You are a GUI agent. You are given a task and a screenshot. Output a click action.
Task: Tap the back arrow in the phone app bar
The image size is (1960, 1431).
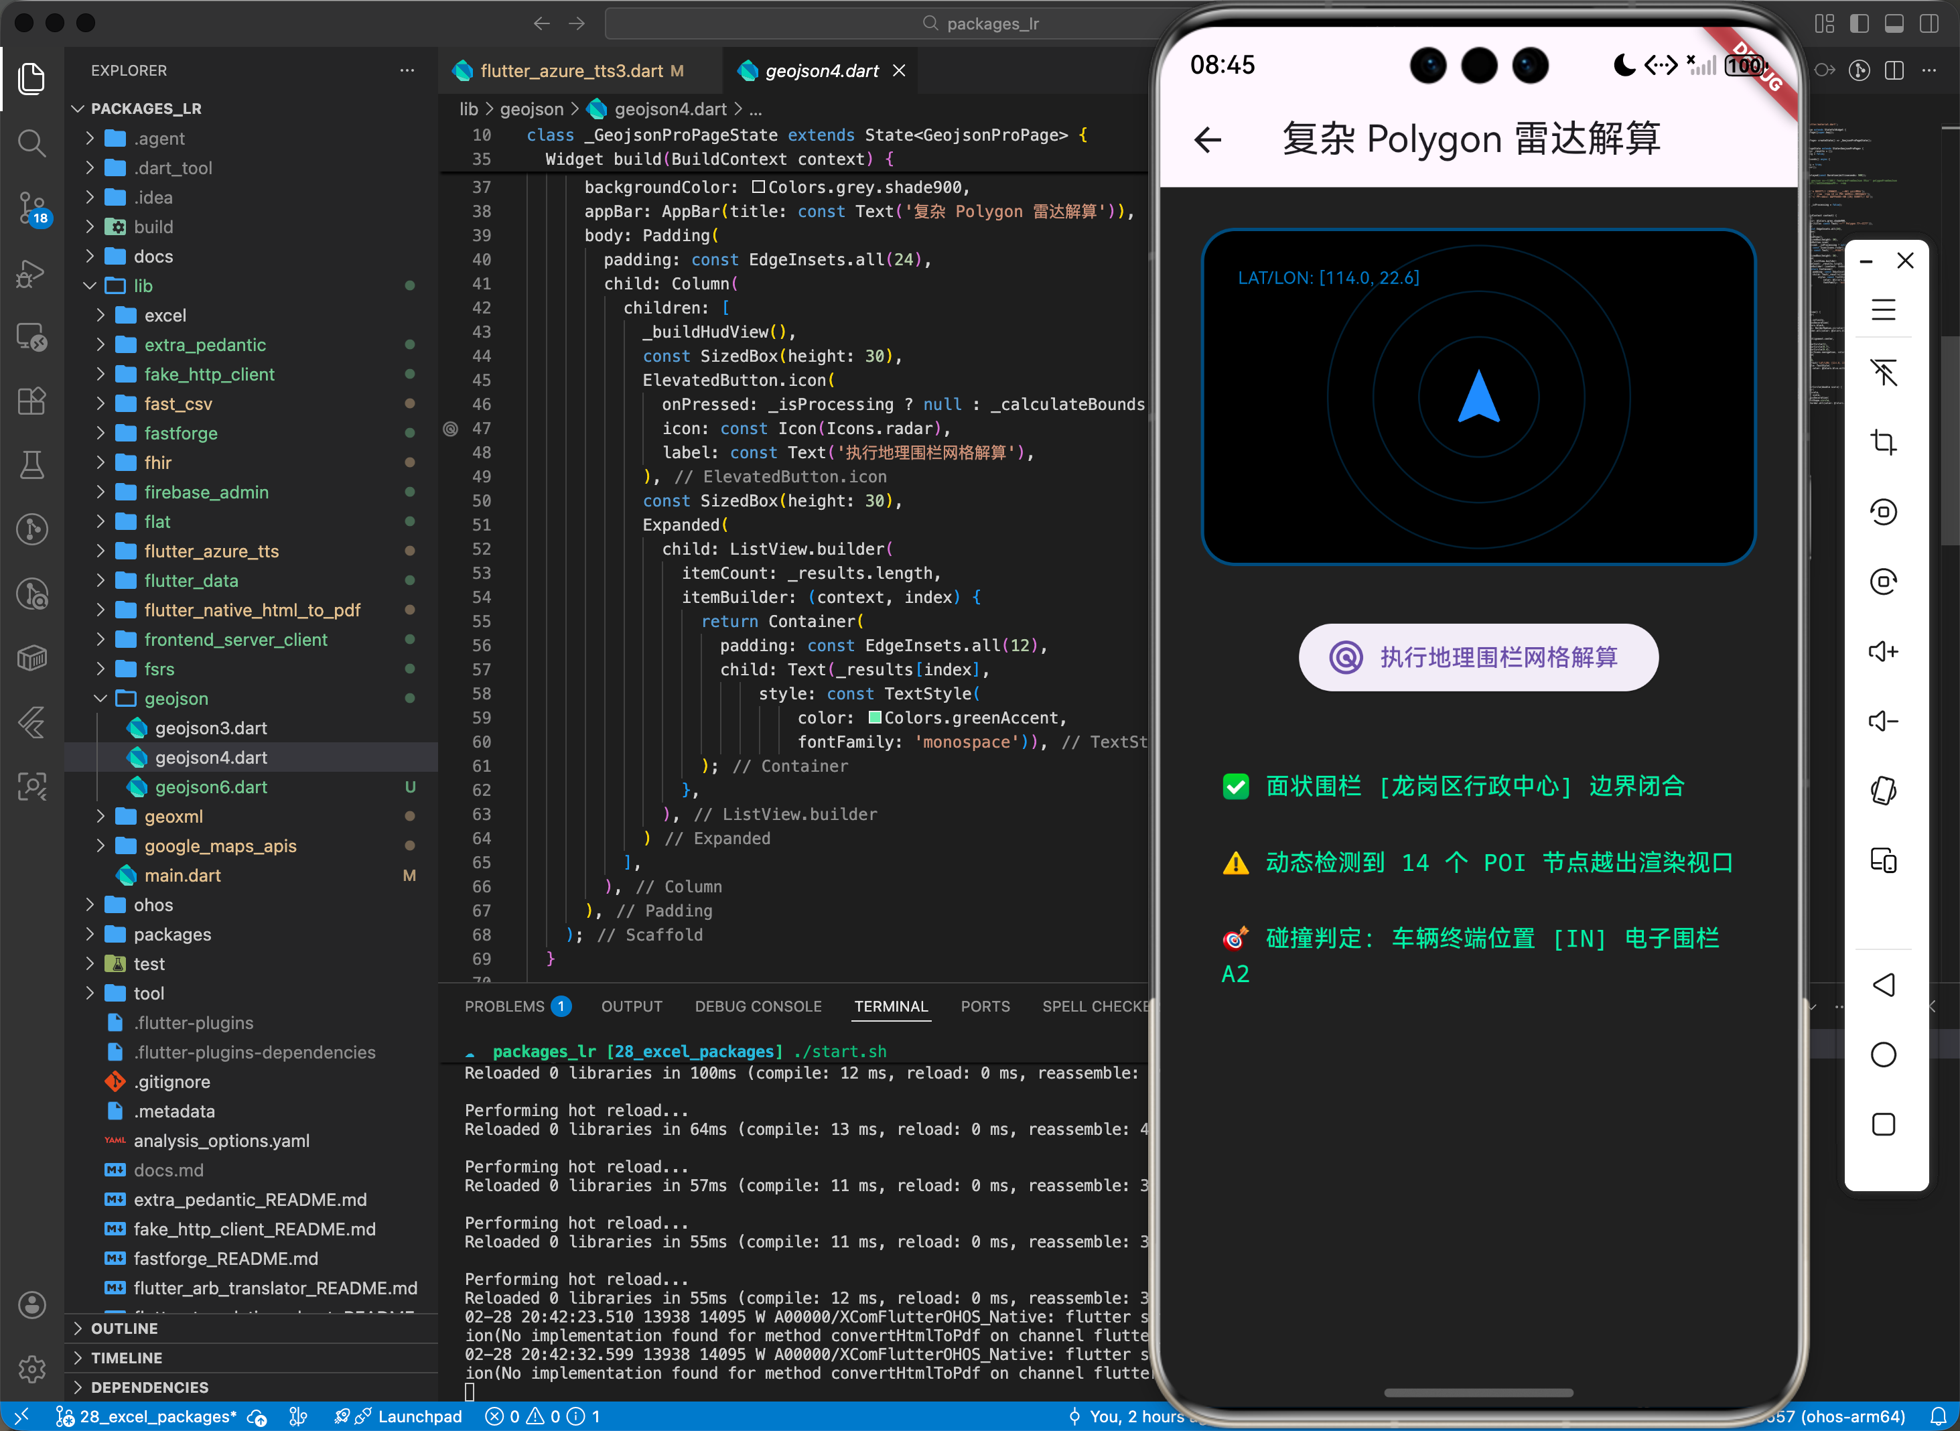[1207, 139]
